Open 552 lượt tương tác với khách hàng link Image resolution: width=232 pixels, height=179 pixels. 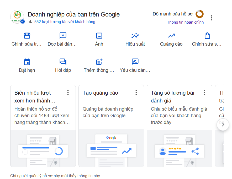pyautogui.click(x=65, y=22)
